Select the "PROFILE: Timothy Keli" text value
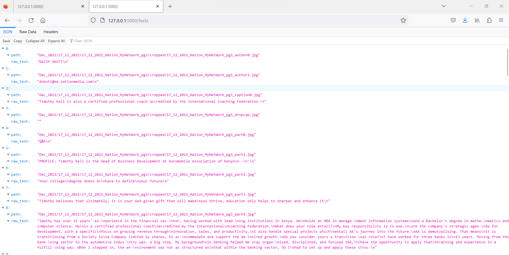Viewport: 509px width, 255px height. [147, 161]
